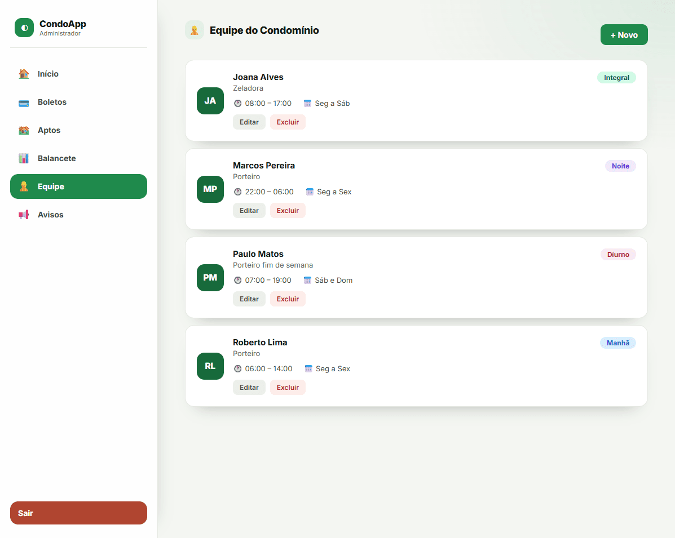This screenshot has height=538, width=675.
Task: Click the Integral shift badge
Action: (616, 77)
